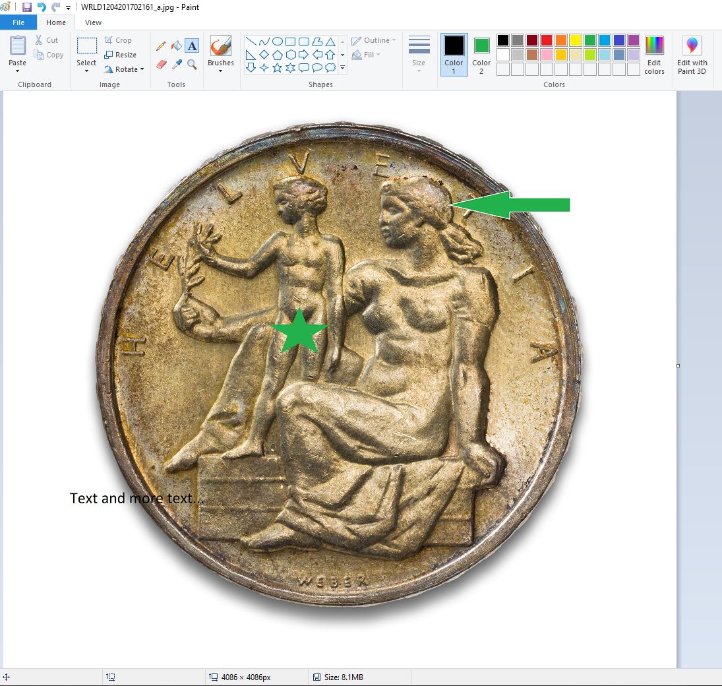
Task: Select the Pencil tool
Action: (x=161, y=46)
